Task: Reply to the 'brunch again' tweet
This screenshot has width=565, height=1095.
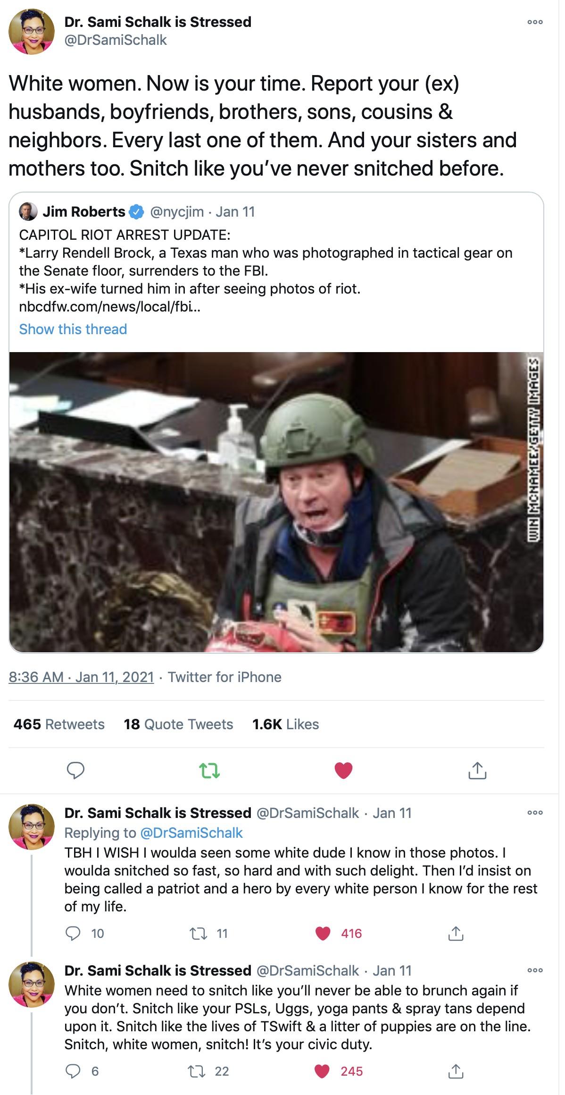Action: click(73, 1071)
